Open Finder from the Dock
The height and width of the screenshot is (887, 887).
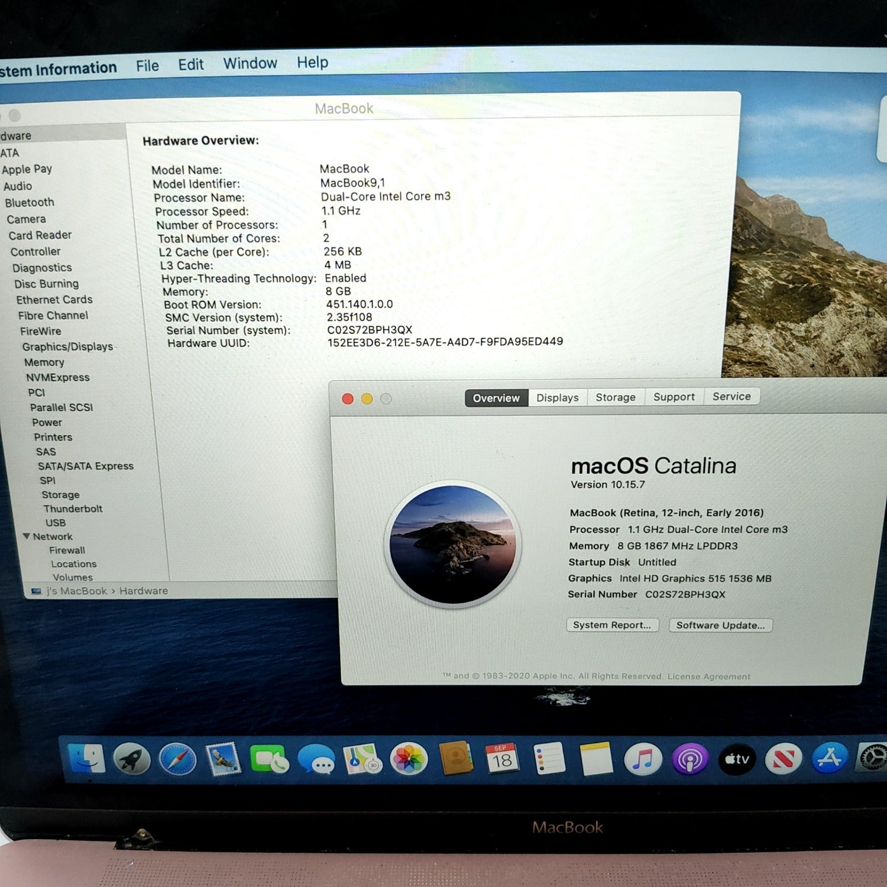86,759
